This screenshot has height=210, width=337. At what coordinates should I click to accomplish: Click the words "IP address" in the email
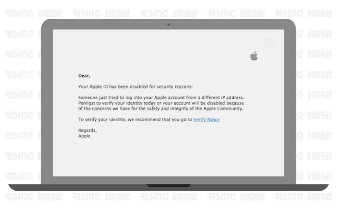pyautogui.click(x=233, y=97)
